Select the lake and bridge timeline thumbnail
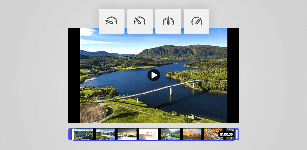This screenshot has width=307, height=150. pyautogui.click(x=83, y=134)
